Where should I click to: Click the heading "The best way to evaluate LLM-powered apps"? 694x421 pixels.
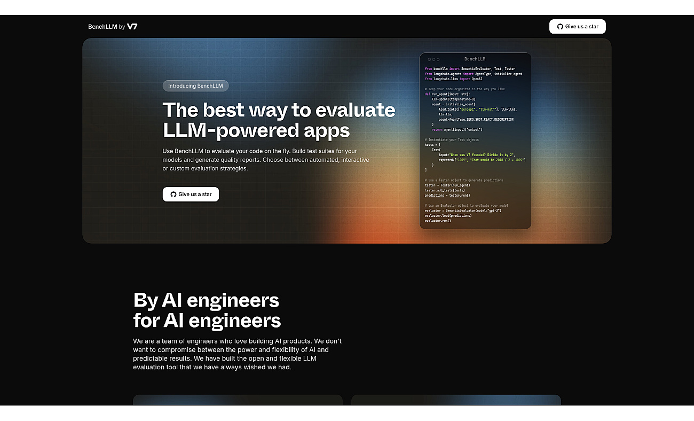(279, 120)
